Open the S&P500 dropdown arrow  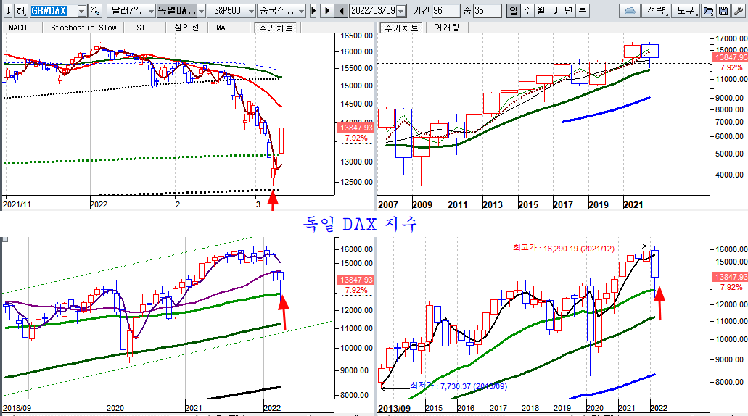250,11
